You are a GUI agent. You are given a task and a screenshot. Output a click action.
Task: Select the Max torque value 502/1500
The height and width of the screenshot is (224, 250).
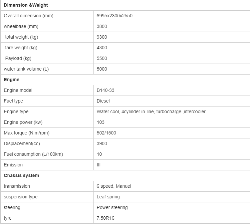click(x=106, y=133)
